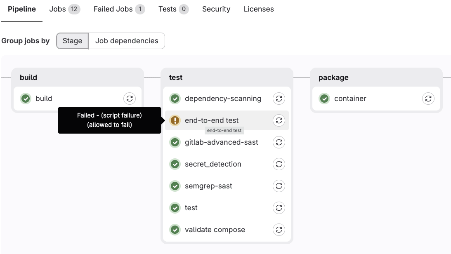Image resolution: width=451 pixels, height=254 pixels.
Task: Click the Jobs count badge 12
Action: point(74,9)
